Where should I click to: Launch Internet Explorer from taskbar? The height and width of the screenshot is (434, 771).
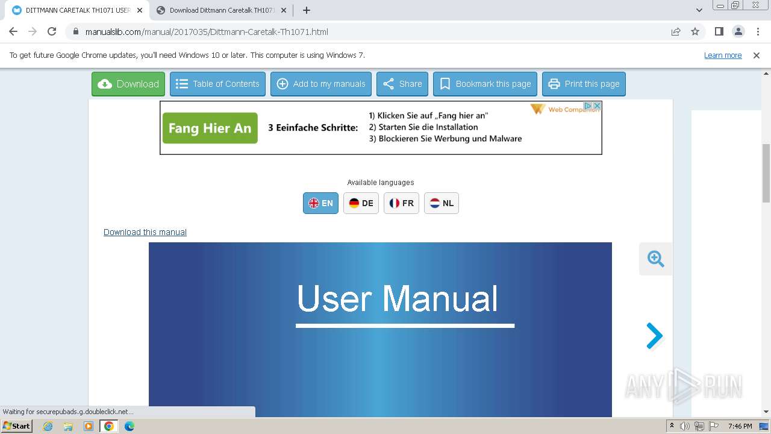point(48,426)
